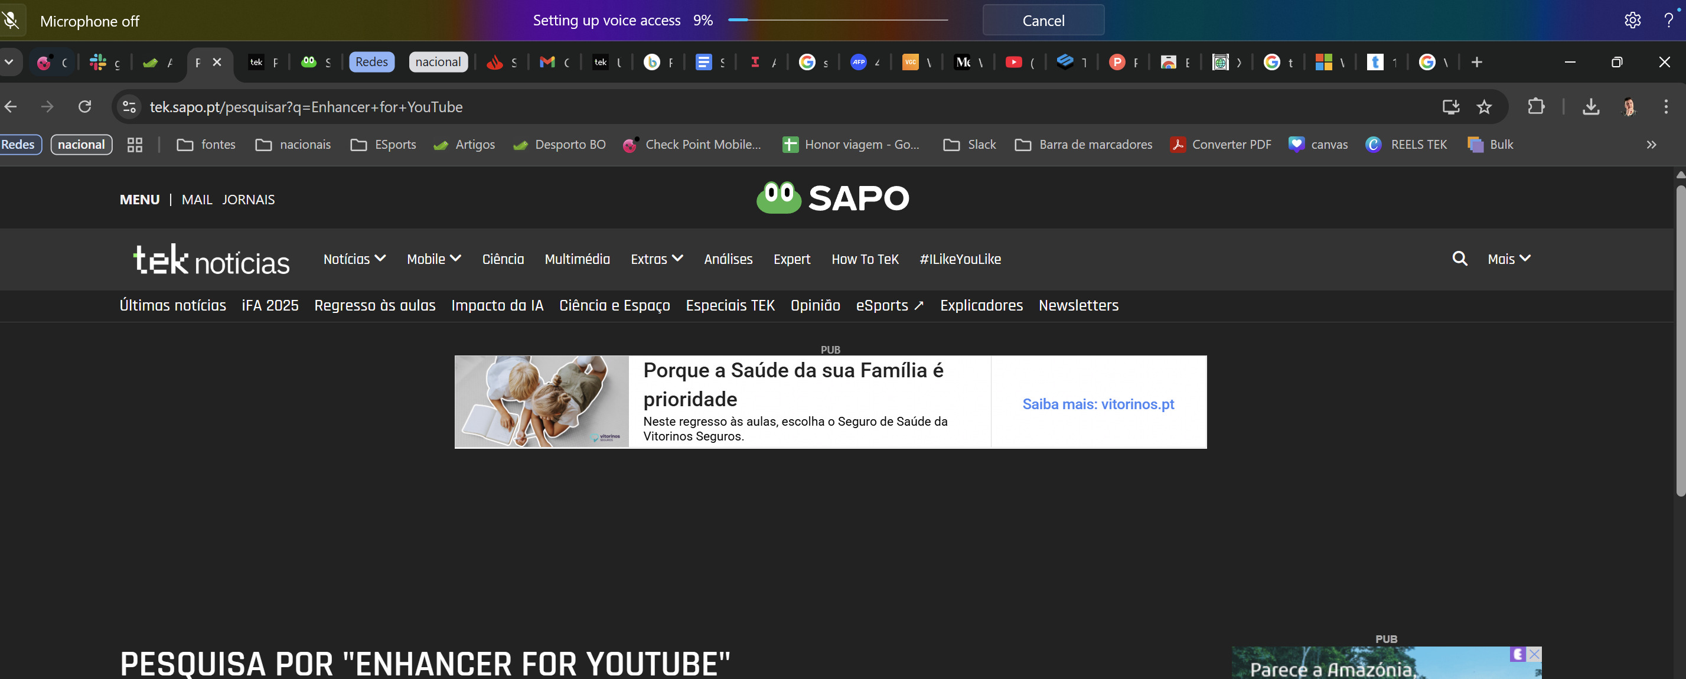Cancel the voice access setup

click(1043, 20)
